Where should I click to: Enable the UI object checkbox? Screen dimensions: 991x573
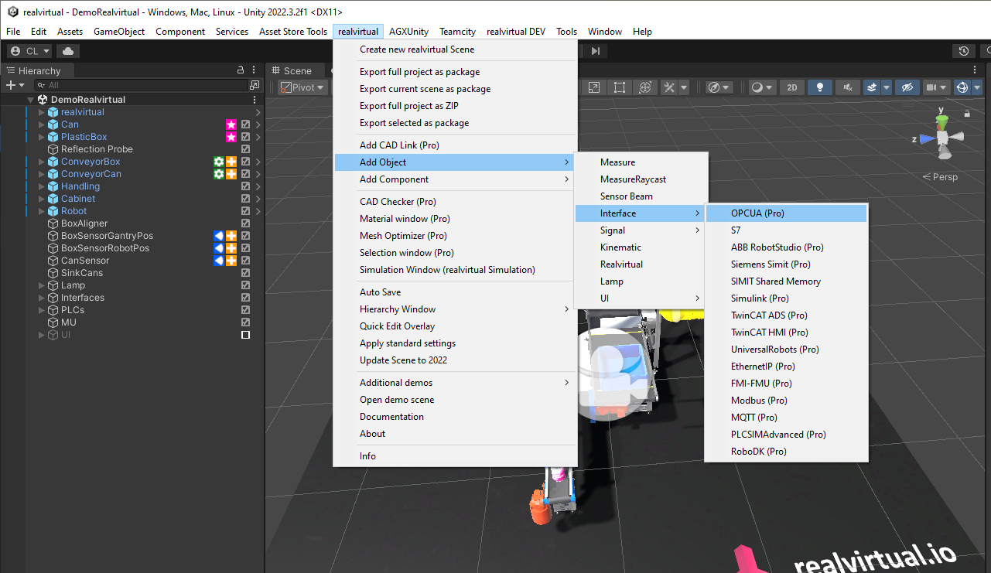click(245, 335)
